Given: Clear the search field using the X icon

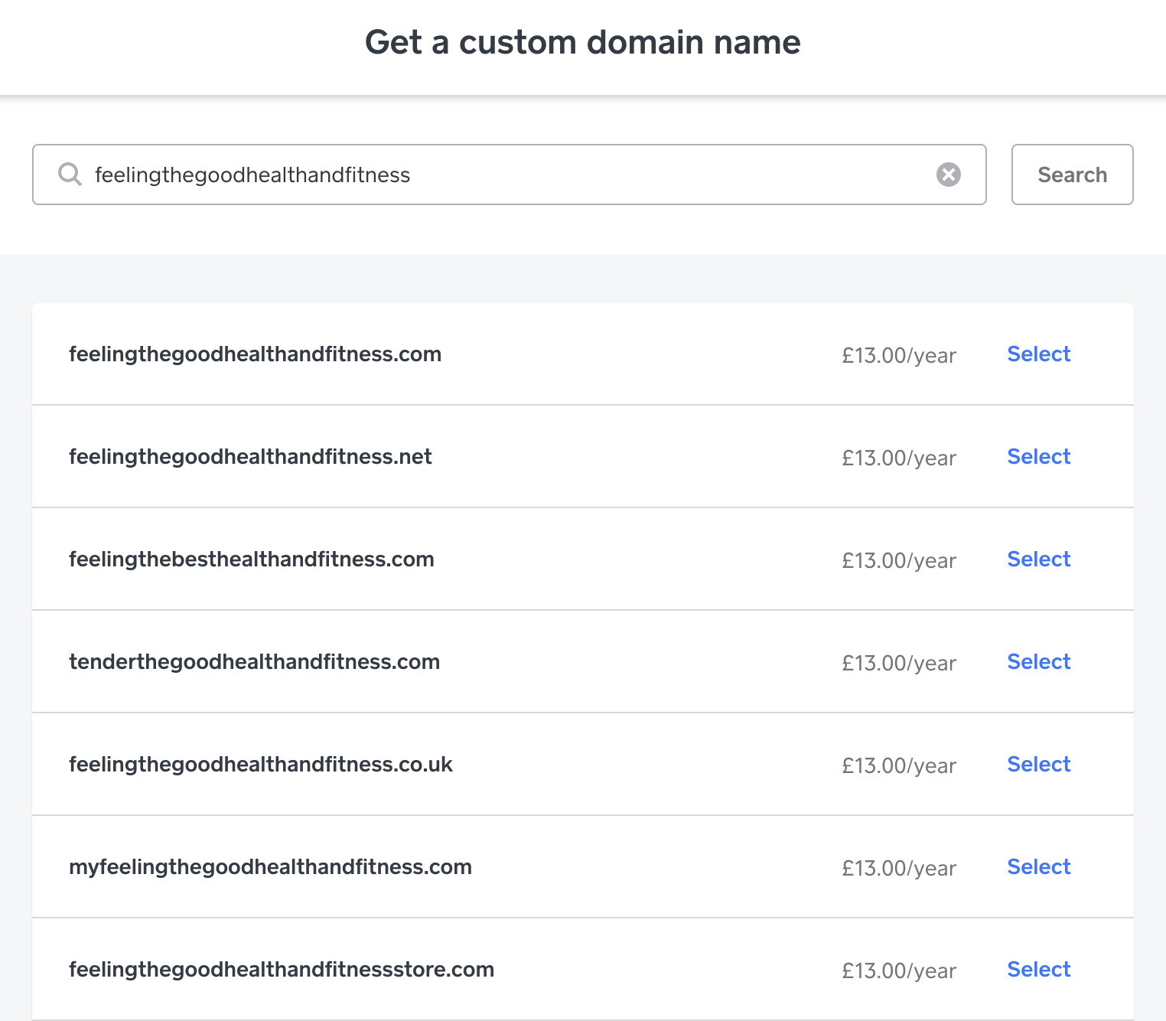Looking at the screenshot, I should coord(949,175).
